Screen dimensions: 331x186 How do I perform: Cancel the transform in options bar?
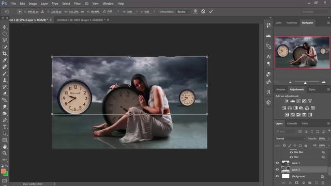[203, 11]
